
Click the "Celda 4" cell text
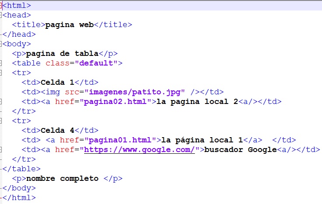57,130
